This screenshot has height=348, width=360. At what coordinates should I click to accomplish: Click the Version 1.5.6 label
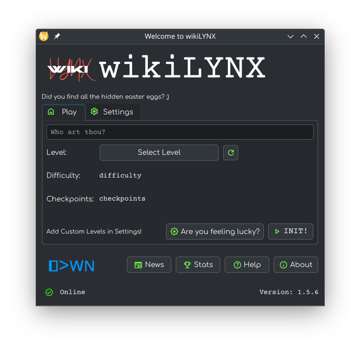pos(289,292)
